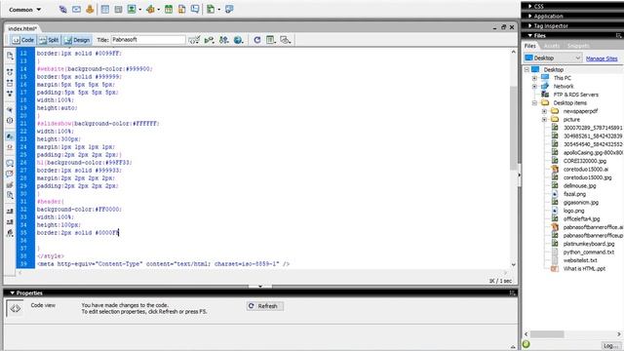The image size is (624, 351).
Task: Expand the Application panel group
Action: (x=530, y=16)
